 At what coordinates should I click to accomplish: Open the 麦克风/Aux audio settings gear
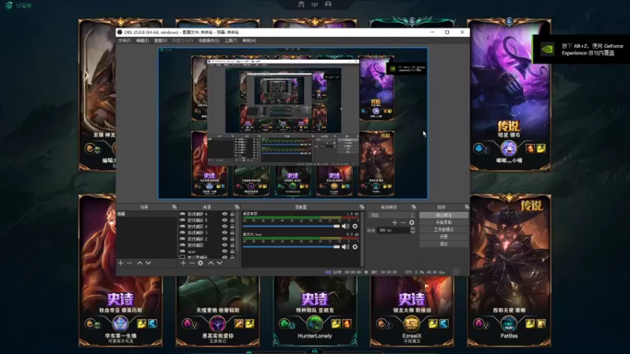(355, 246)
